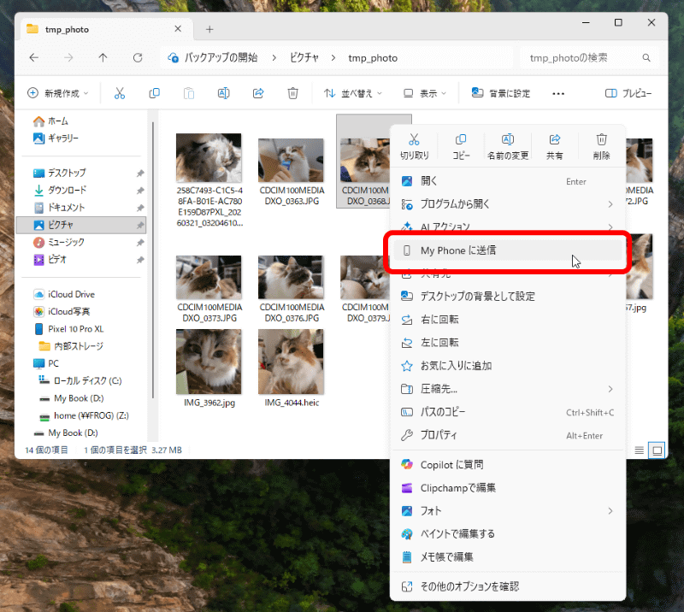Open the more options ellipsis menu
This screenshot has width=684, height=612.
point(558,93)
